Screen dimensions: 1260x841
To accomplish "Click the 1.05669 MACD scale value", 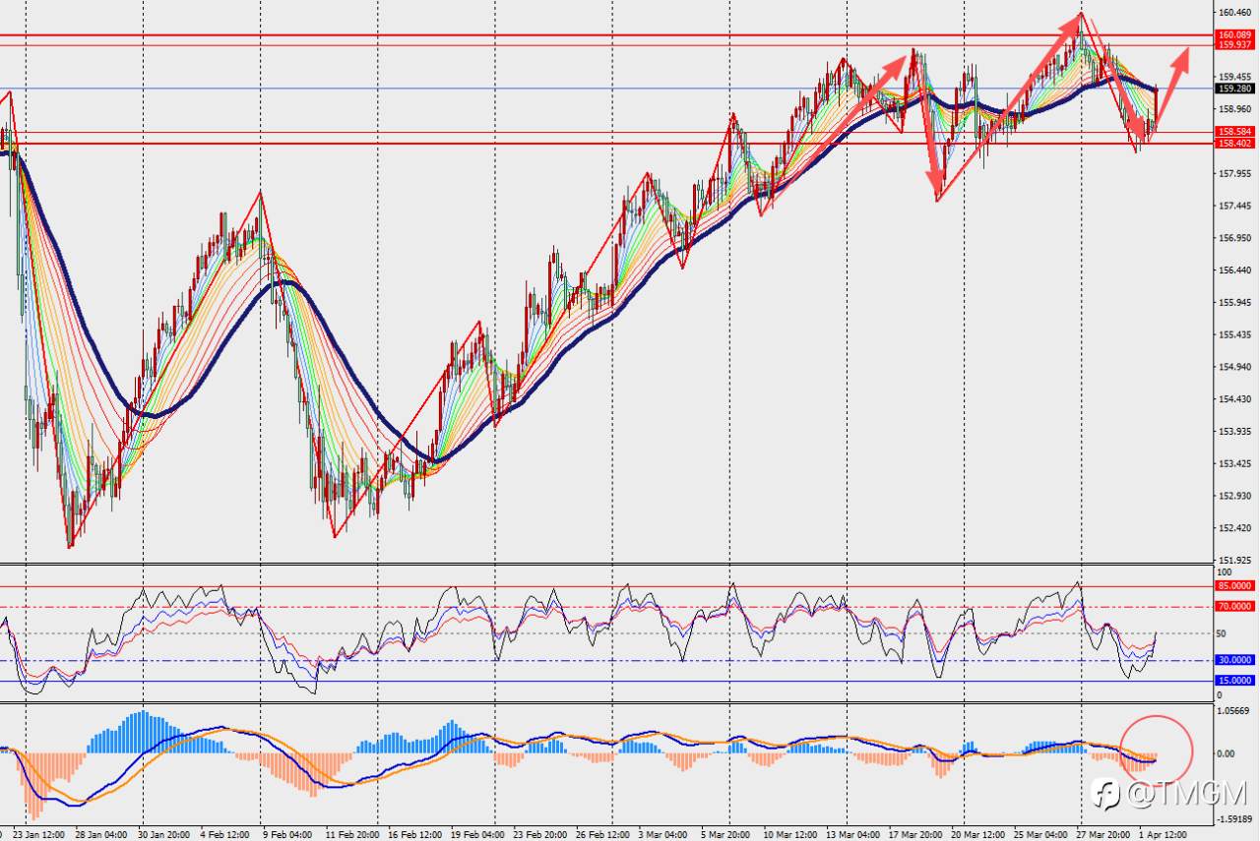I will [1234, 711].
